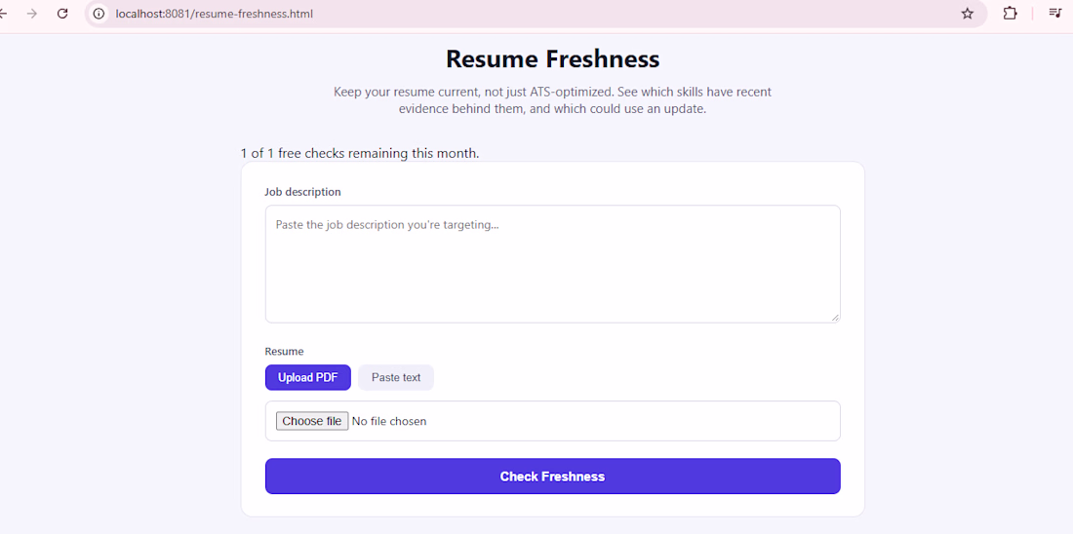The image size is (1073, 534).
Task: Click the browser forward arrow
Action: [x=31, y=13]
